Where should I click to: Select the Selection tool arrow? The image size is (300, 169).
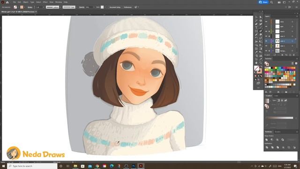click(256, 17)
